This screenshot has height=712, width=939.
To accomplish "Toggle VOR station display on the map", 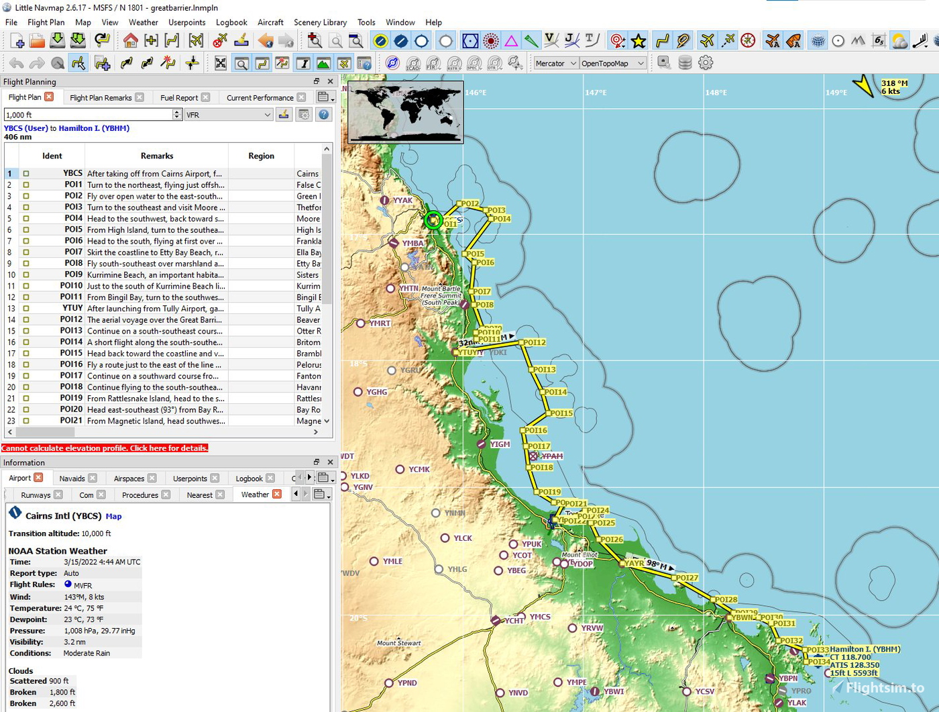I will click(470, 41).
